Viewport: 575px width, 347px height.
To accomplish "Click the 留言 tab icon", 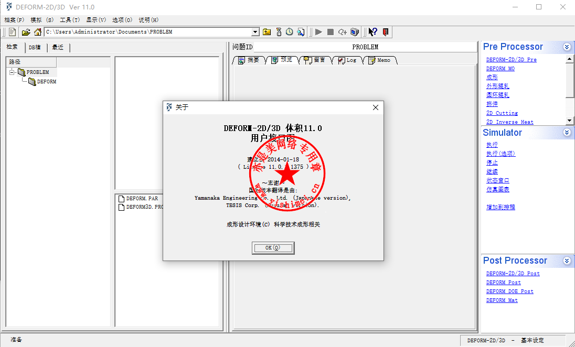I will (307, 60).
